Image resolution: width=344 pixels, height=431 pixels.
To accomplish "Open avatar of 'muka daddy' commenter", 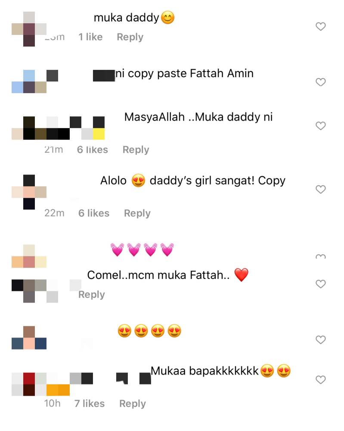I will pyautogui.click(x=29, y=29).
